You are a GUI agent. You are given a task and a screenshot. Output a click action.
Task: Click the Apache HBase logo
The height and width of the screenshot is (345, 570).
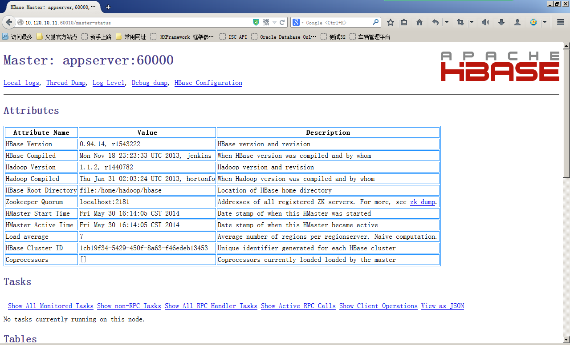[x=500, y=66]
